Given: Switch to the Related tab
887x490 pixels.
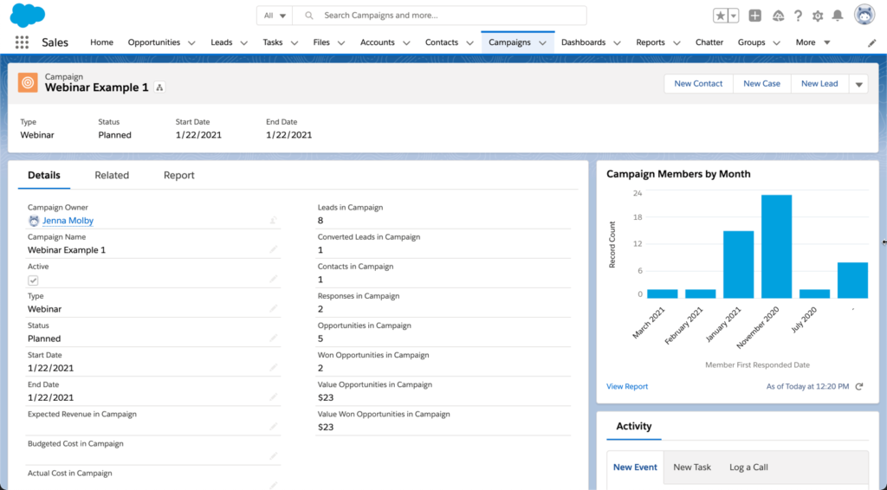Looking at the screenshot, I should (x=112, y=175).
